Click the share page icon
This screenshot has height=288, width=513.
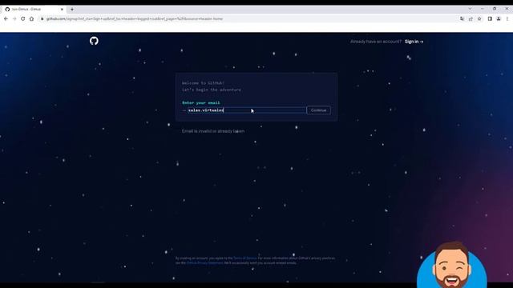pyautogui.click(x=471, y=19)
